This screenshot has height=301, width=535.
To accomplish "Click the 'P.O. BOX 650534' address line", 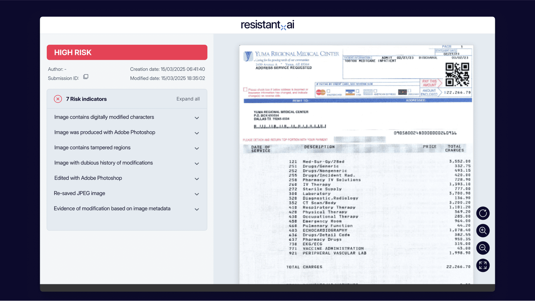I will point(266,116).
